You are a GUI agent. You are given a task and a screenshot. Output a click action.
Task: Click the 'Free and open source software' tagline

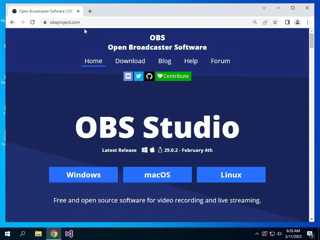(x=157, y=200)
